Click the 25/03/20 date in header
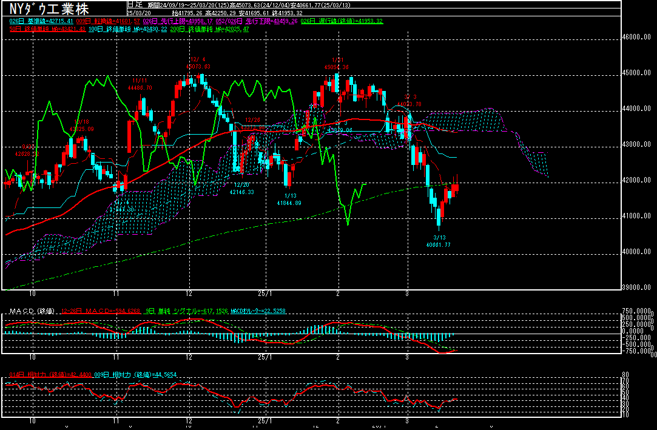Image resolution: width=657 pixels, height=430 pixels. pyautogui.click(x=139, y=13)
